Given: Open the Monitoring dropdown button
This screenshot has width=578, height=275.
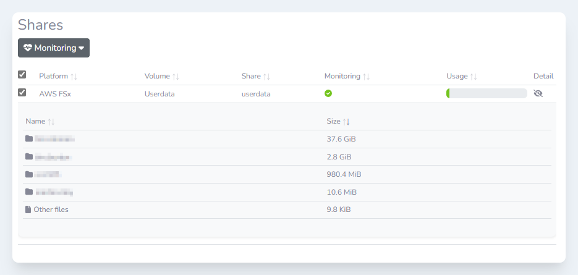Looking at the screenshot, I should 54,48.
